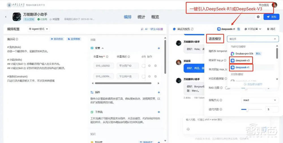Refresh the 调试与预览 panel
Image resolution: width=283 pixels, height=143 pixels.
192,29
